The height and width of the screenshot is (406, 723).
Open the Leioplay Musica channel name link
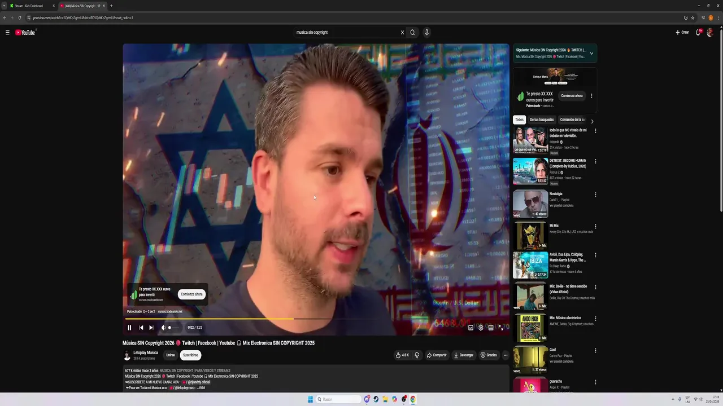[146, 353]
